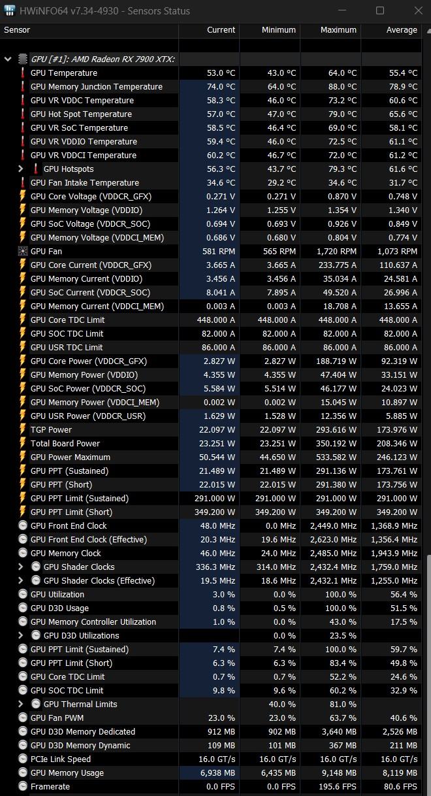Image resolution: width=431 pixels, height=796 pixels.
Task: Click the GPU Memory Usage circle icon
Action: point(23,772)
